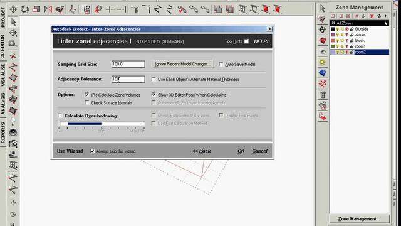This screenshot has height=226, width=401.
Task: Click Ignore Recent Model Changes button
Action: pos(182,64)
